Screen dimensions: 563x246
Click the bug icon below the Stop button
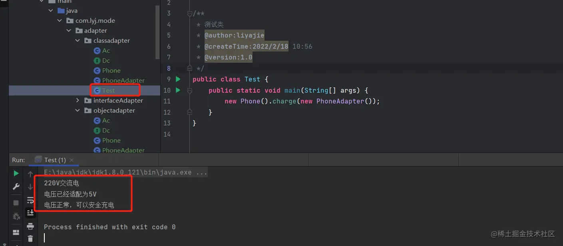(16, 216)
